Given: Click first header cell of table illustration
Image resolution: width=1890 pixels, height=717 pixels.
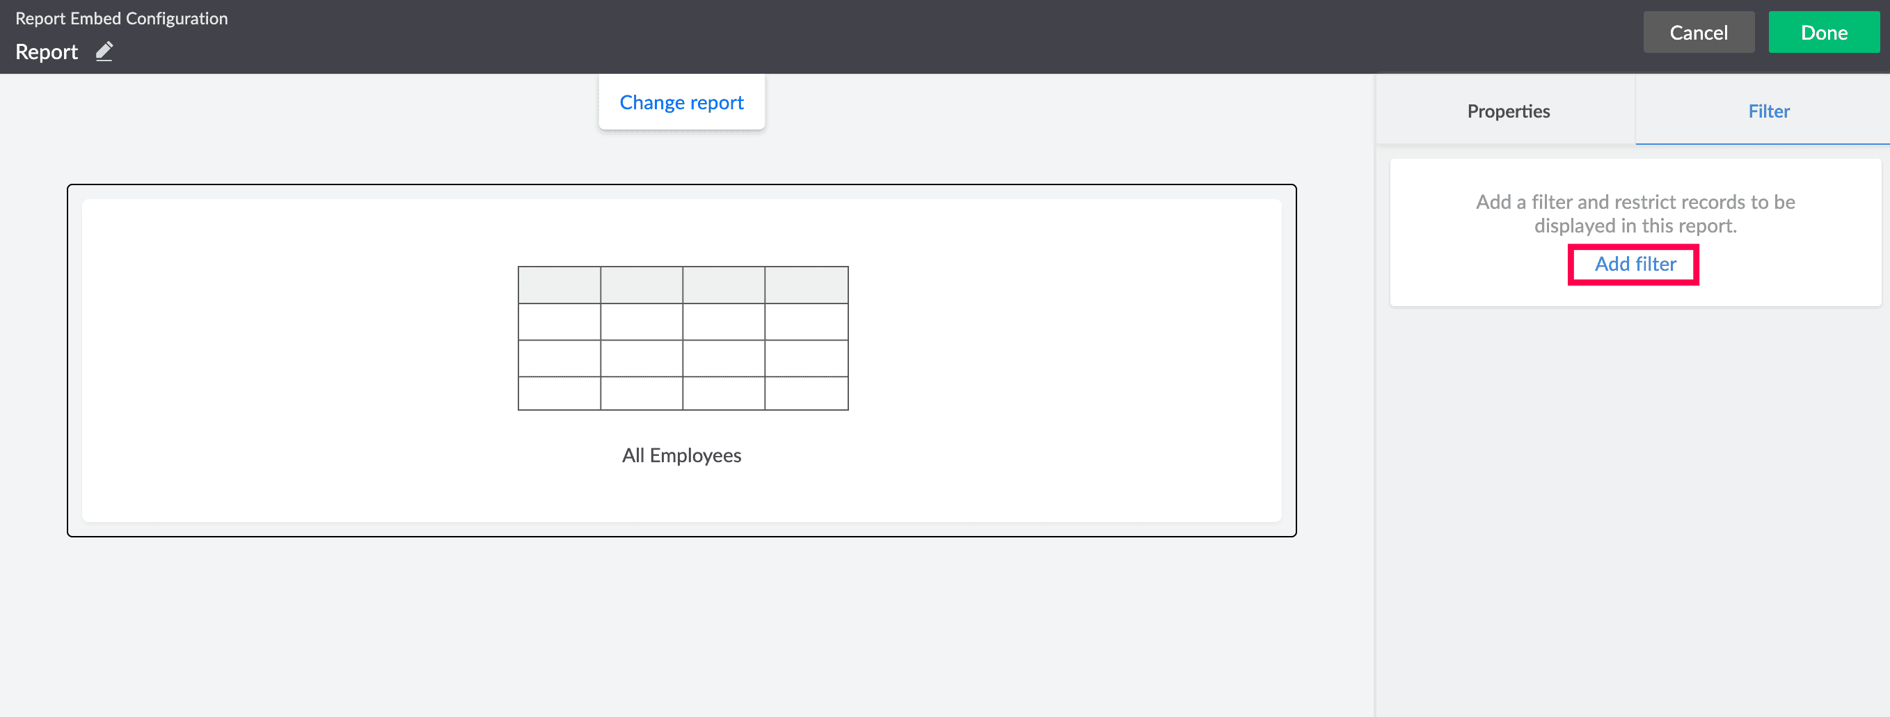Looking at the screenshot, I should tap(559, 285).
